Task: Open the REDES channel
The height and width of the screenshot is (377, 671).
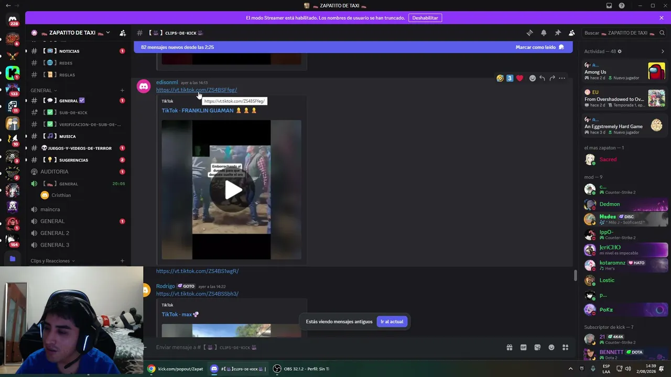Action: [x=78, y=63]
